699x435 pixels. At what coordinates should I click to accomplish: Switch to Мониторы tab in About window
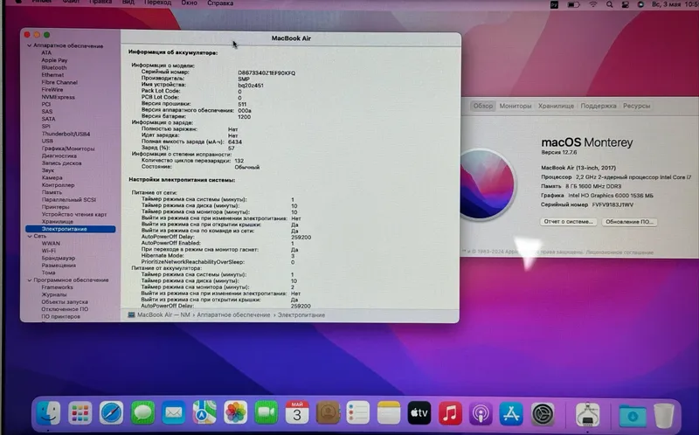coord(516,106)
